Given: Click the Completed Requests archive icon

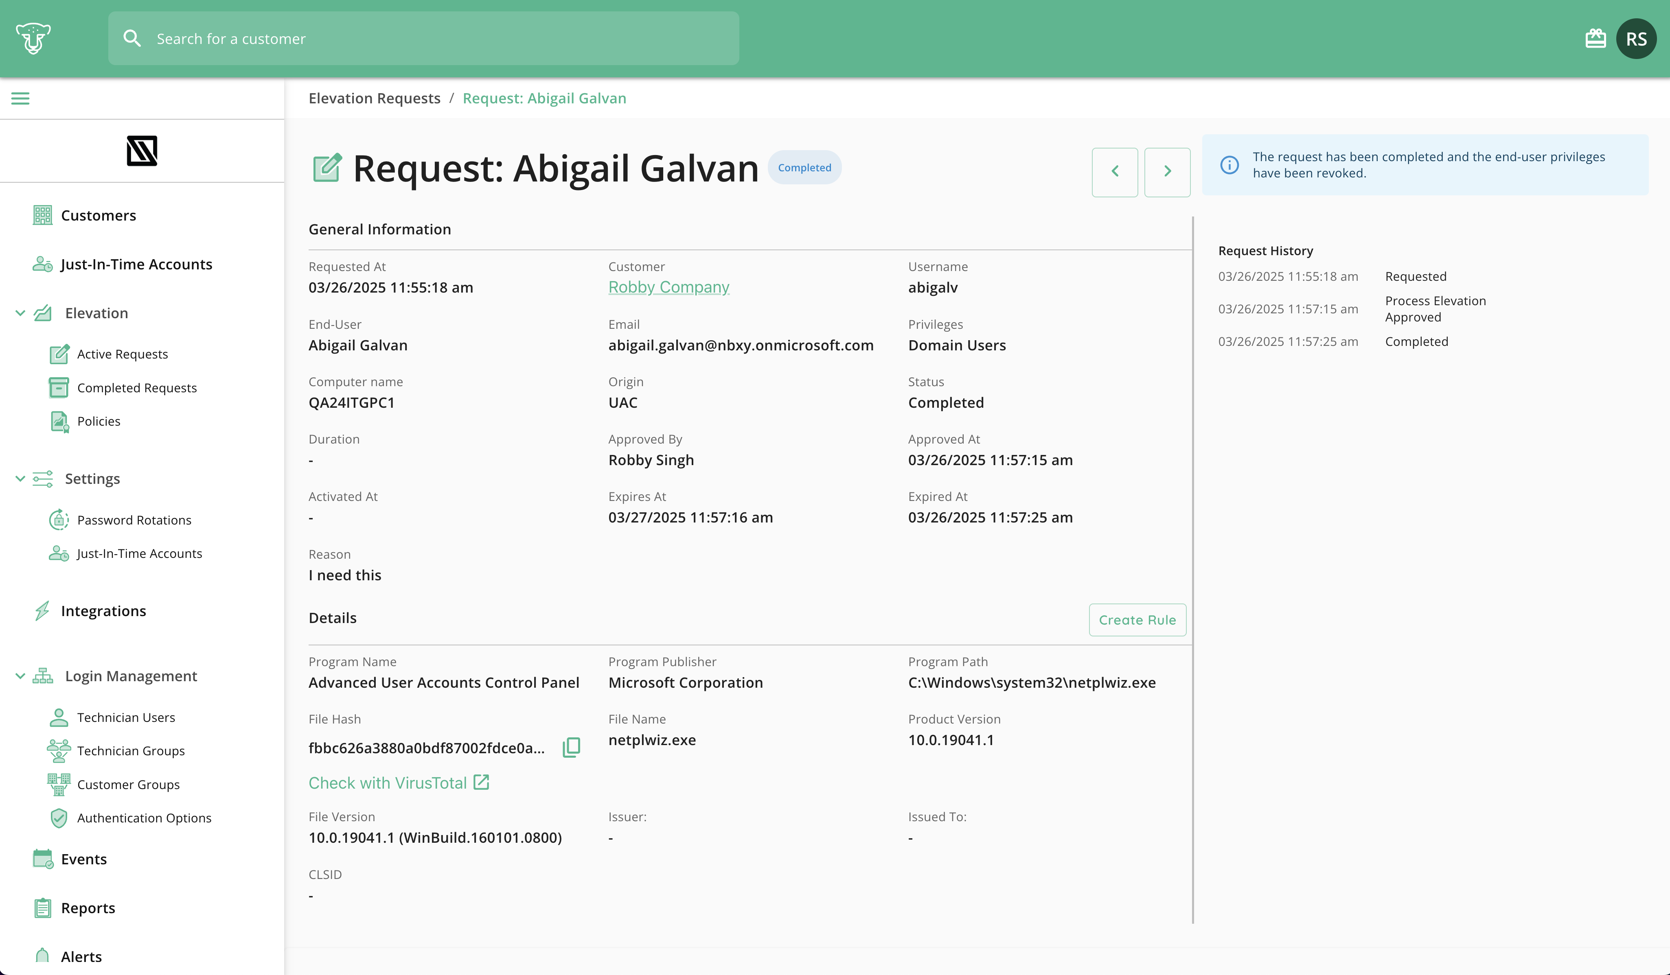Looking at the screenshot, I should tap(59, 387).
